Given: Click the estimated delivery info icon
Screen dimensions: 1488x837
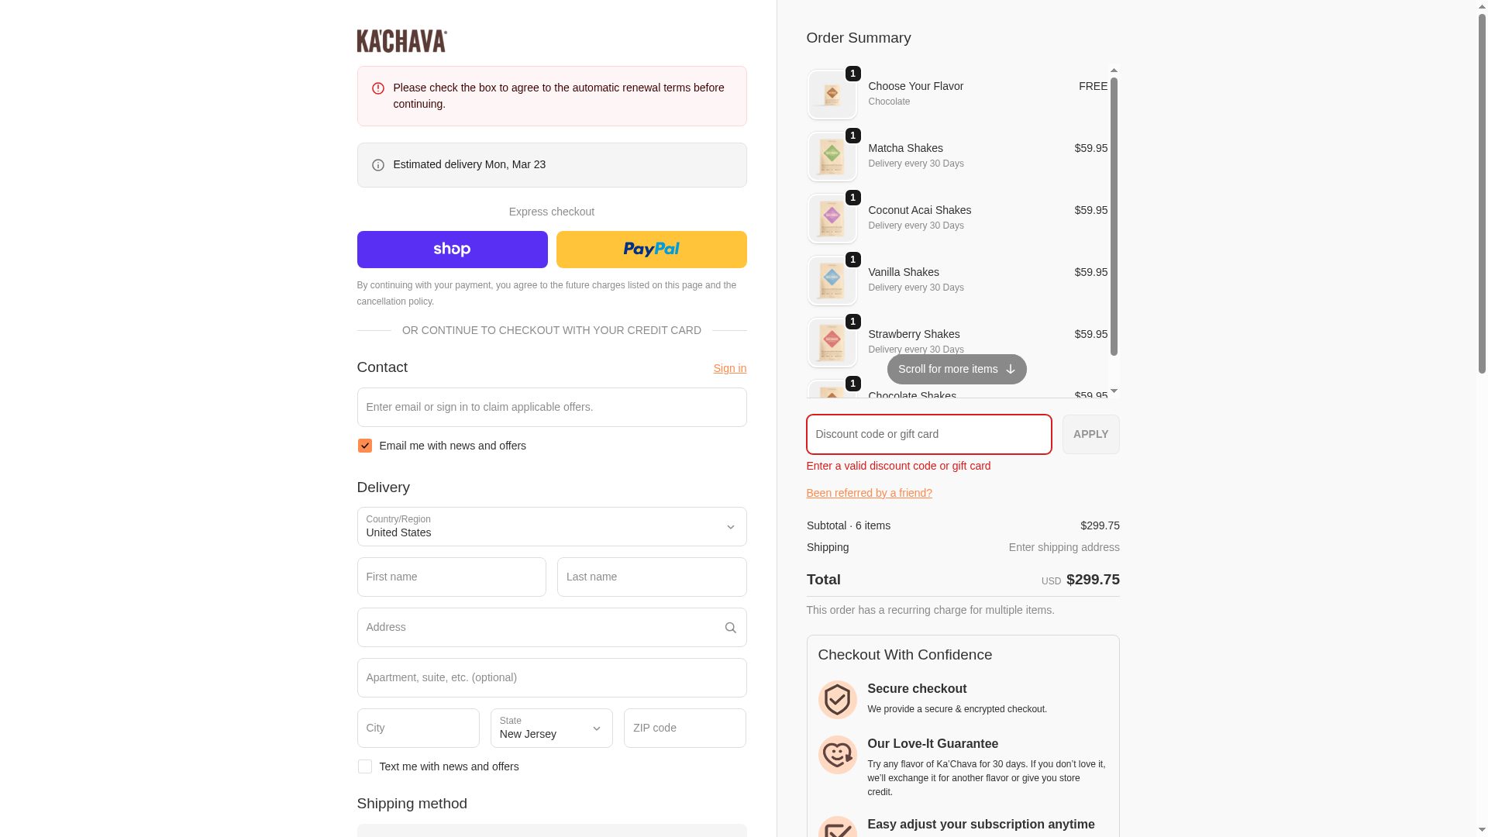Looking at the screenshot, I should click(x=377, y=165).
